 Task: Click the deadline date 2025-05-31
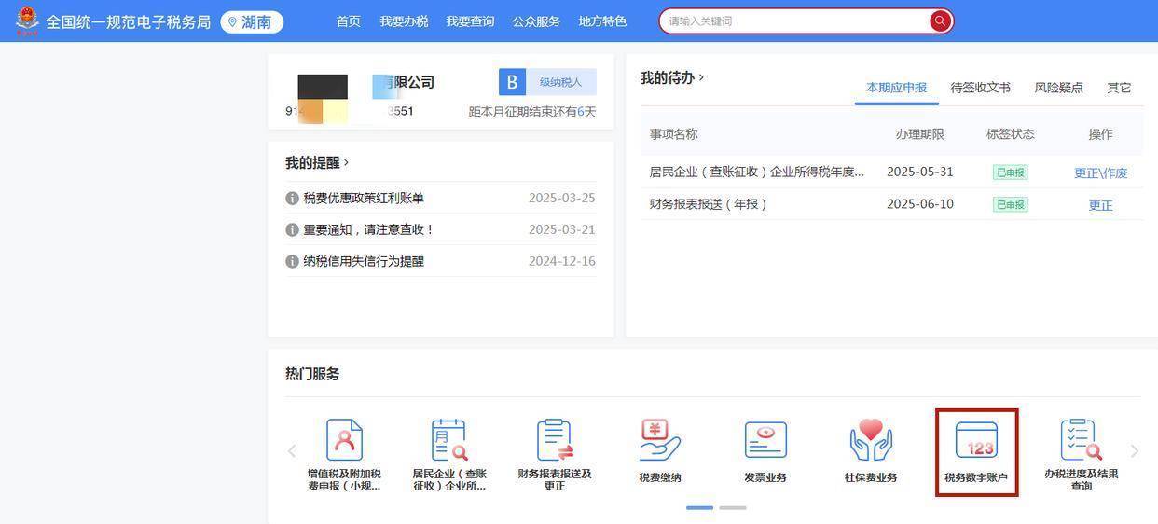tap(919, 172)
